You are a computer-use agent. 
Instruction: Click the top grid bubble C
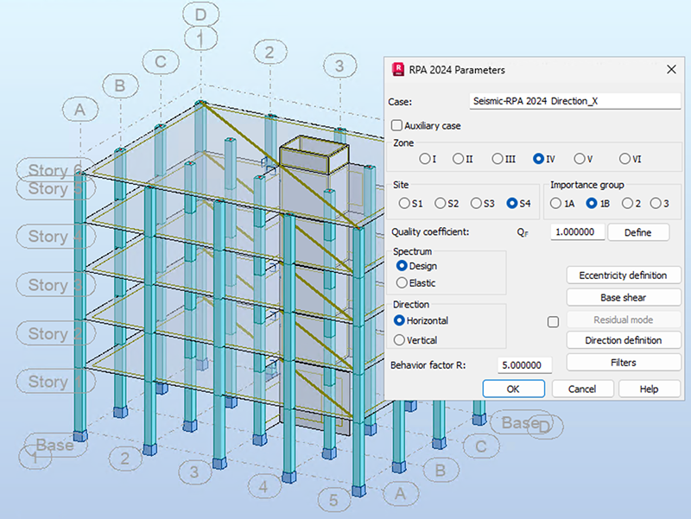(x=161, y=61)
